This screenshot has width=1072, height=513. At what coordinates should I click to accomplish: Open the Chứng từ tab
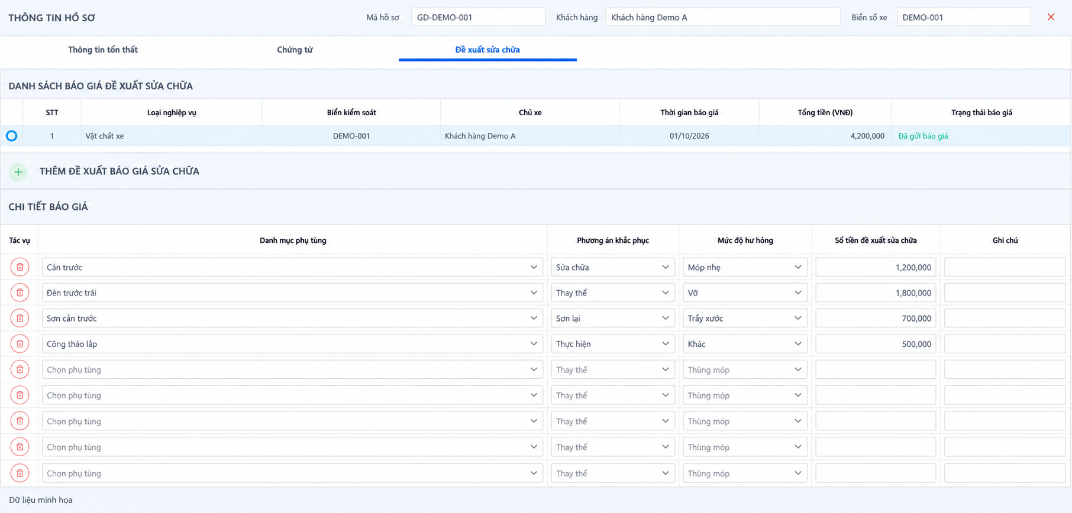(x=295, y=50)
